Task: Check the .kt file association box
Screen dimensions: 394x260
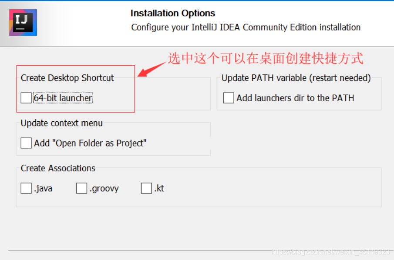Action: pos(146,188)
